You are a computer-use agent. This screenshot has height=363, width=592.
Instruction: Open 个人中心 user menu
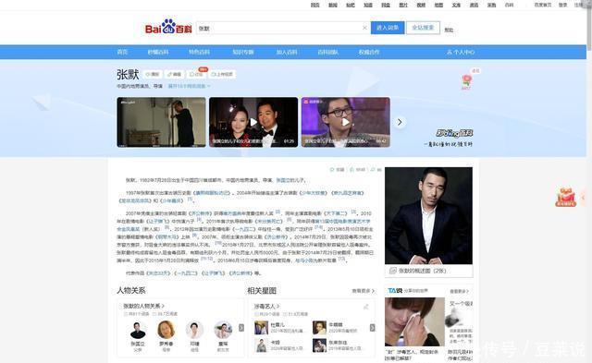pos(461,52)
